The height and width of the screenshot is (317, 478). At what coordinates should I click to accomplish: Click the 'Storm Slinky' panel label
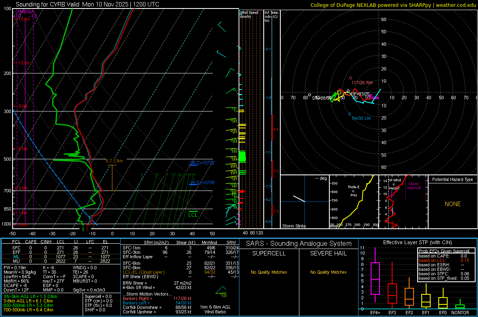tap(294, 226)
